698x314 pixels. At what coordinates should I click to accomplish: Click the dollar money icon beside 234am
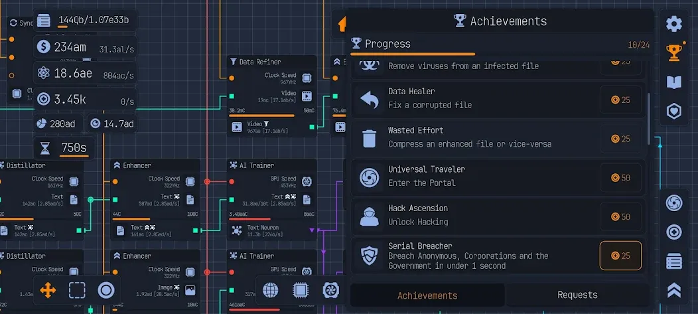(x=43, y=46)
